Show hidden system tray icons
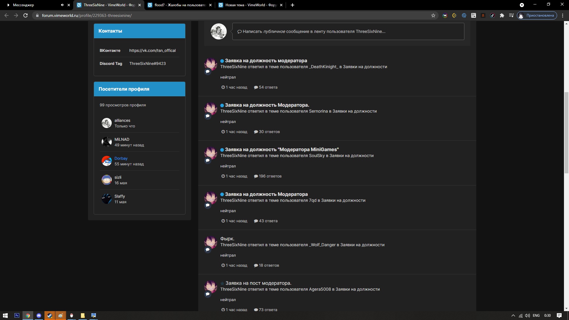The image size is (569, 320). [x=513, y=316]
